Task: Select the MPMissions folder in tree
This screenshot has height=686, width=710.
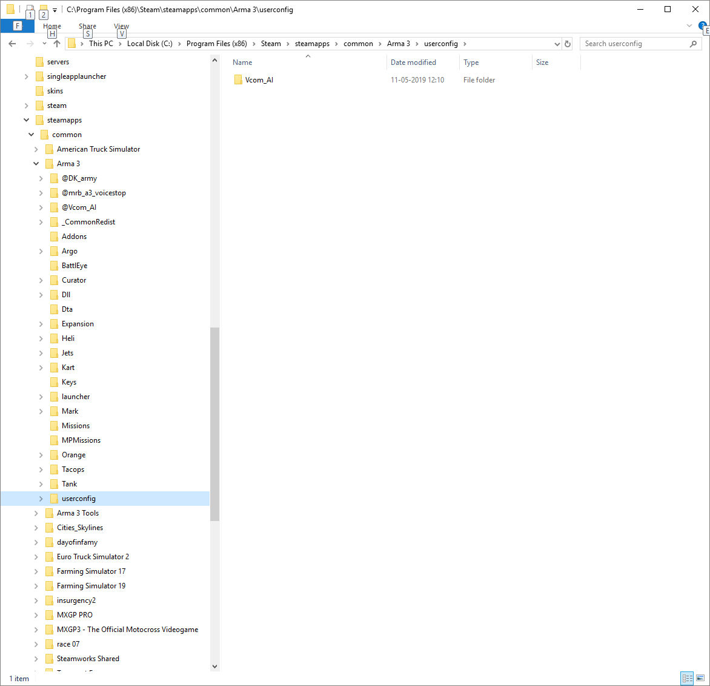Action: [81, 440]
